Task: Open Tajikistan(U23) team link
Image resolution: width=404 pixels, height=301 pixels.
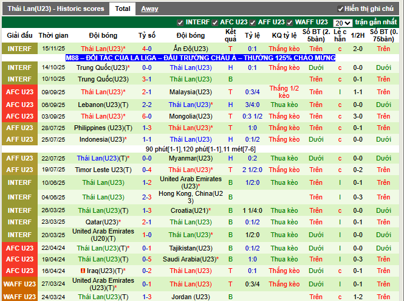Action: point(191,248)
